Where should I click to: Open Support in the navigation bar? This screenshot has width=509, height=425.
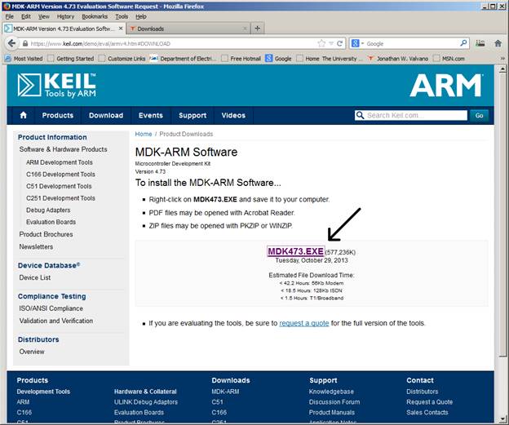(x=193, y=115)
